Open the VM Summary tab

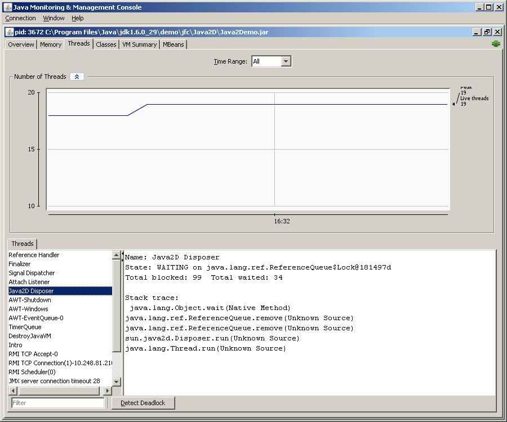tap(139, 44)
